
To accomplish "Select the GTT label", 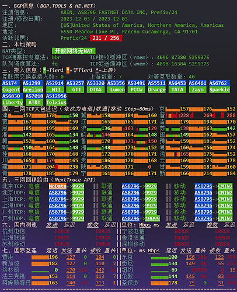I will (75, 89).
